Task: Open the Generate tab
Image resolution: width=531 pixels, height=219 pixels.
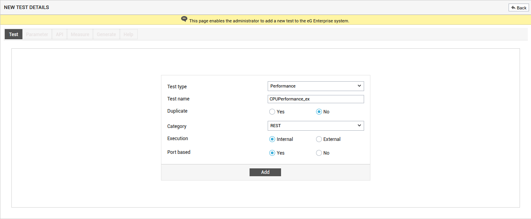Action: point(106,35)
